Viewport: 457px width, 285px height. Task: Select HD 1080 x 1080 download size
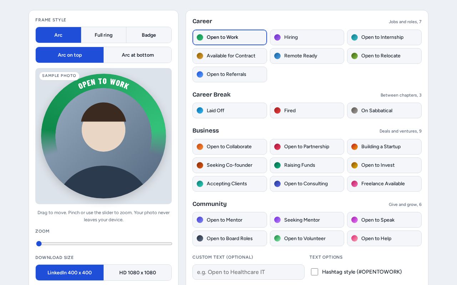coord(138,273)
